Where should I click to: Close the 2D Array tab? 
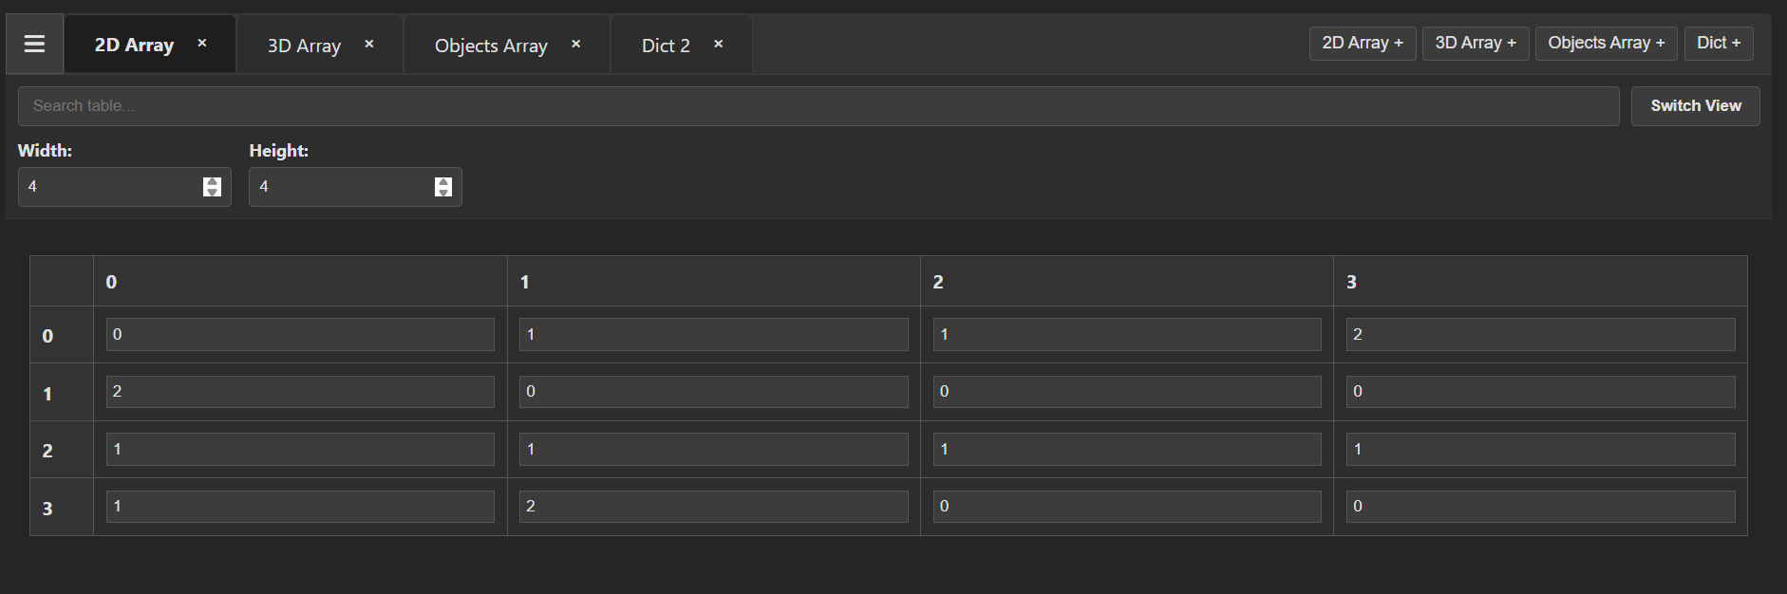202,43
